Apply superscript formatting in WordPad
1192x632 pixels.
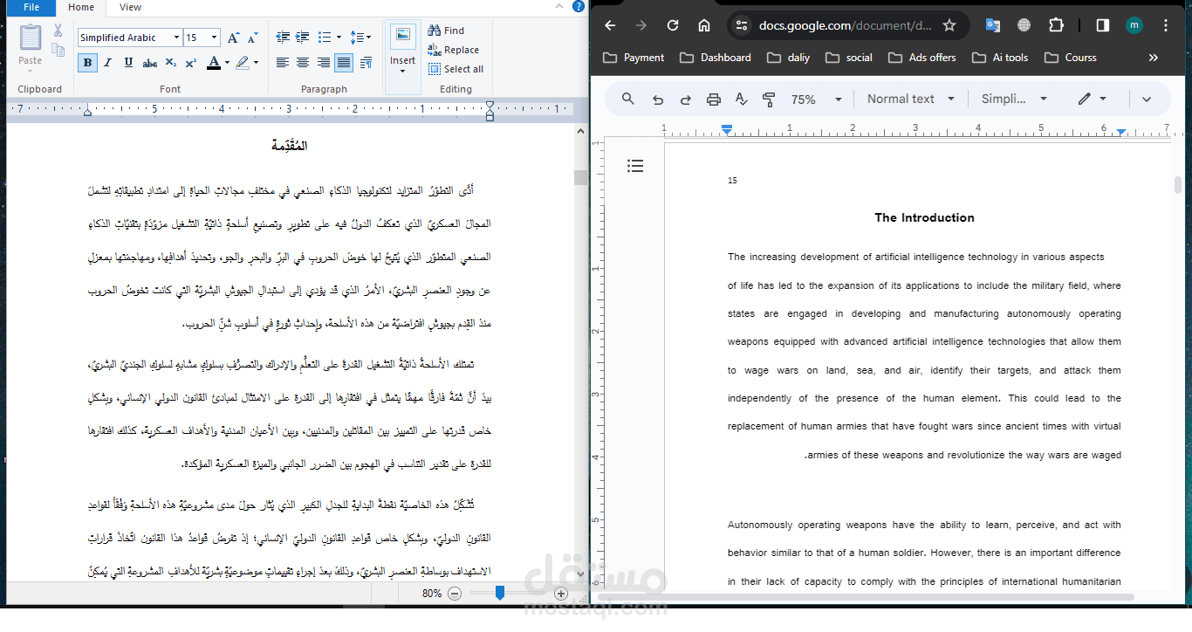point(191,63)
